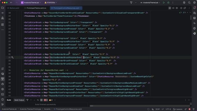Viewport: 197px width, 111px height.
Task: Open editor tabs more options ellipsis
Action: pyautogui.click(x=189, y=8)
